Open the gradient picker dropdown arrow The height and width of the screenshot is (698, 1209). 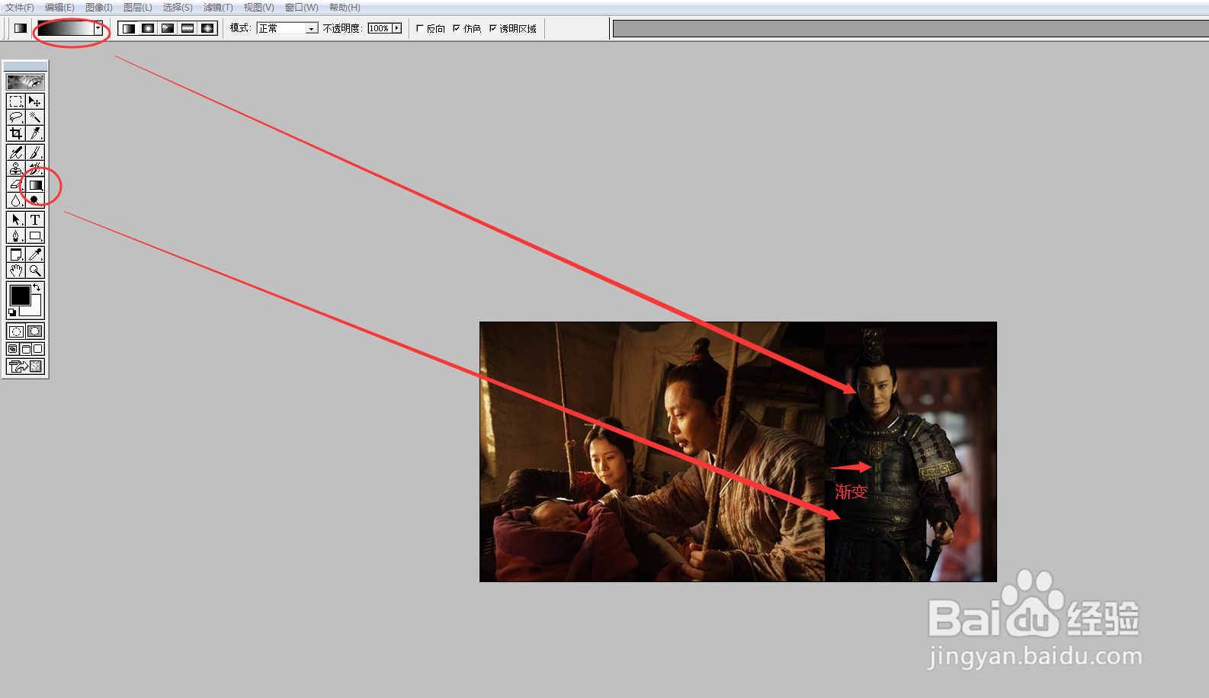point(98,28)
